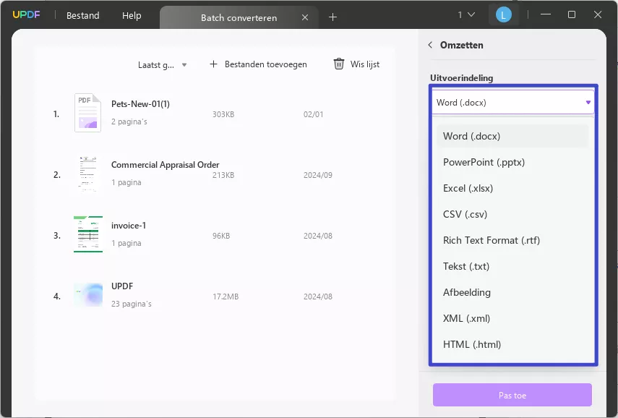The width and height of the screenshot is (618, 418).
Task: Open a new tab with the plus icon
Action: [332, 15]
